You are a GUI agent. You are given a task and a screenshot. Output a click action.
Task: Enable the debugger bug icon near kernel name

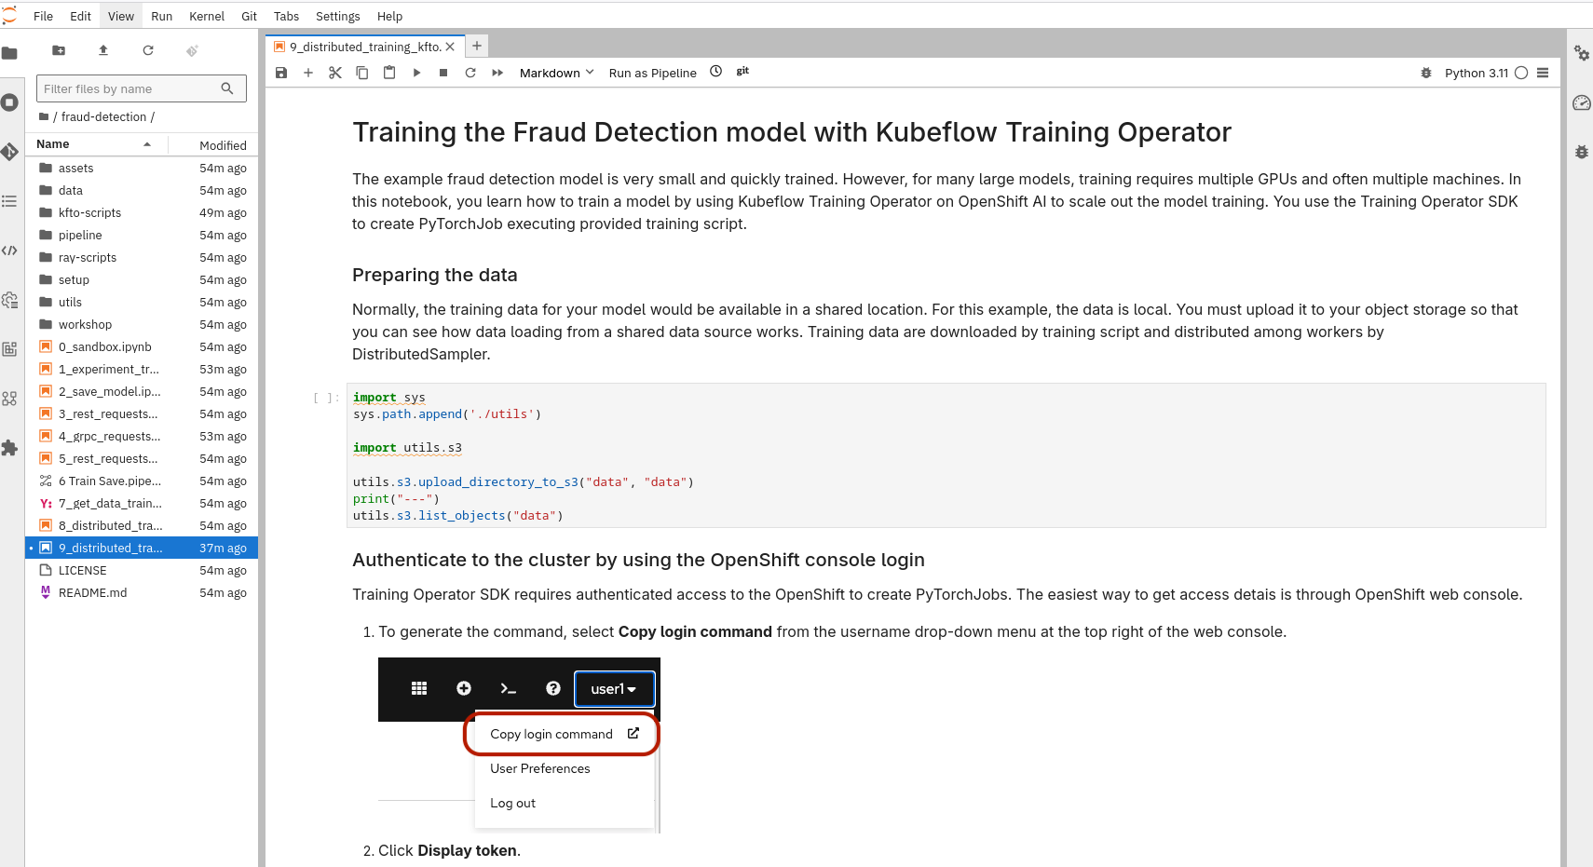point(1426,73)
